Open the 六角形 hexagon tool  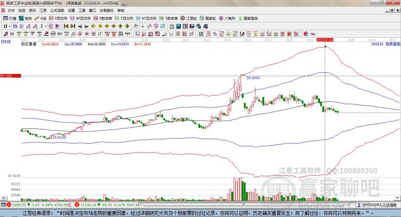pos(227,18)
